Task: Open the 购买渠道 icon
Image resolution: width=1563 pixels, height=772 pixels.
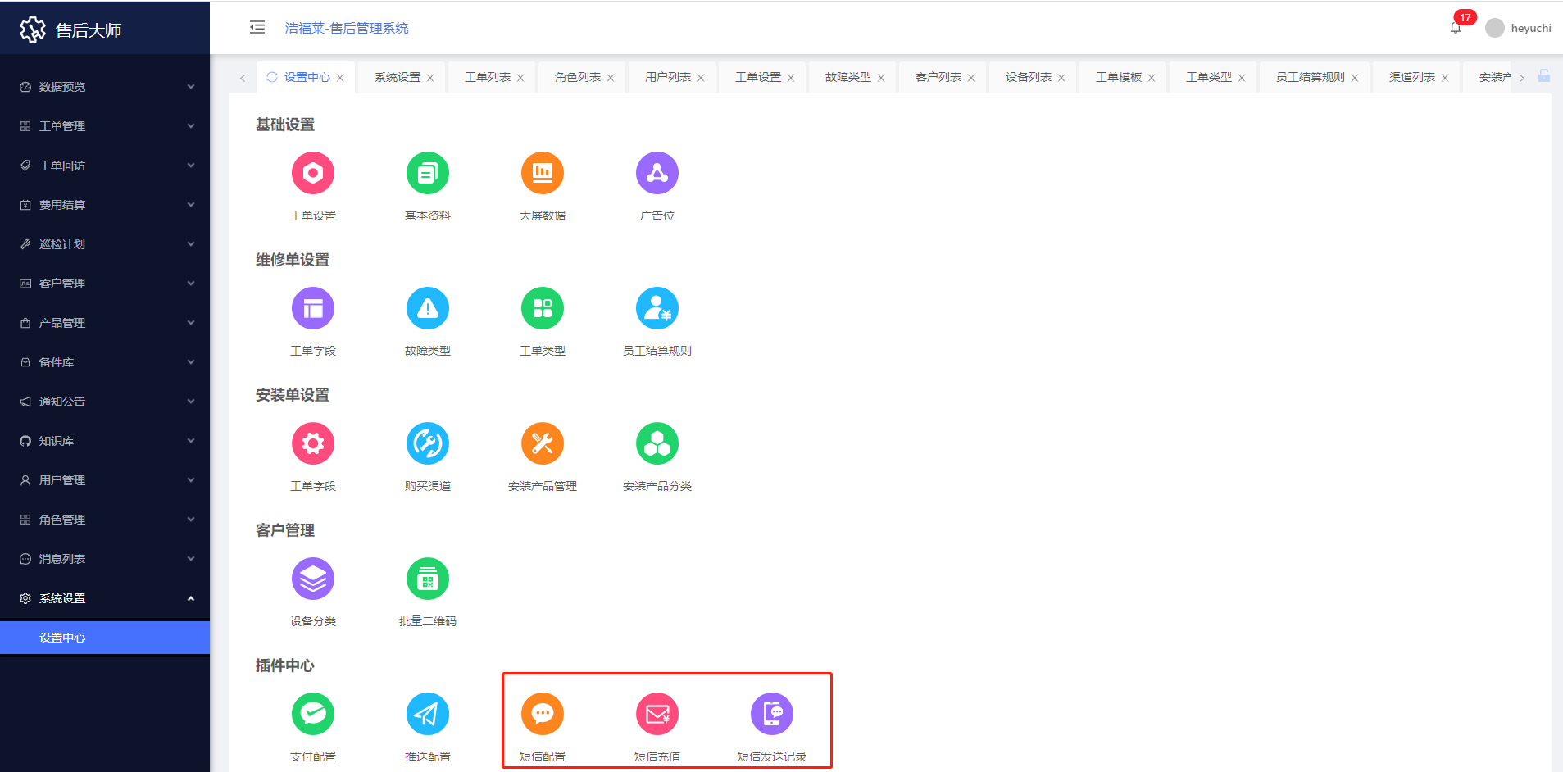Action: pyautogui.click(x=427, y=443)
